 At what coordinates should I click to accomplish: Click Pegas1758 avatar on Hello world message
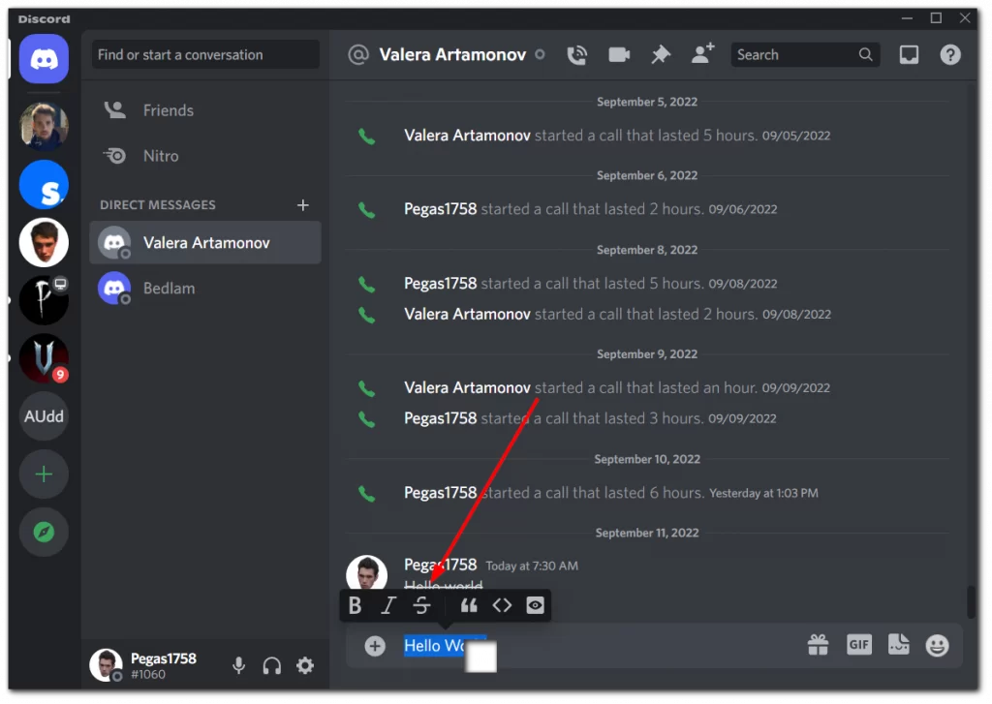[367, 573]
